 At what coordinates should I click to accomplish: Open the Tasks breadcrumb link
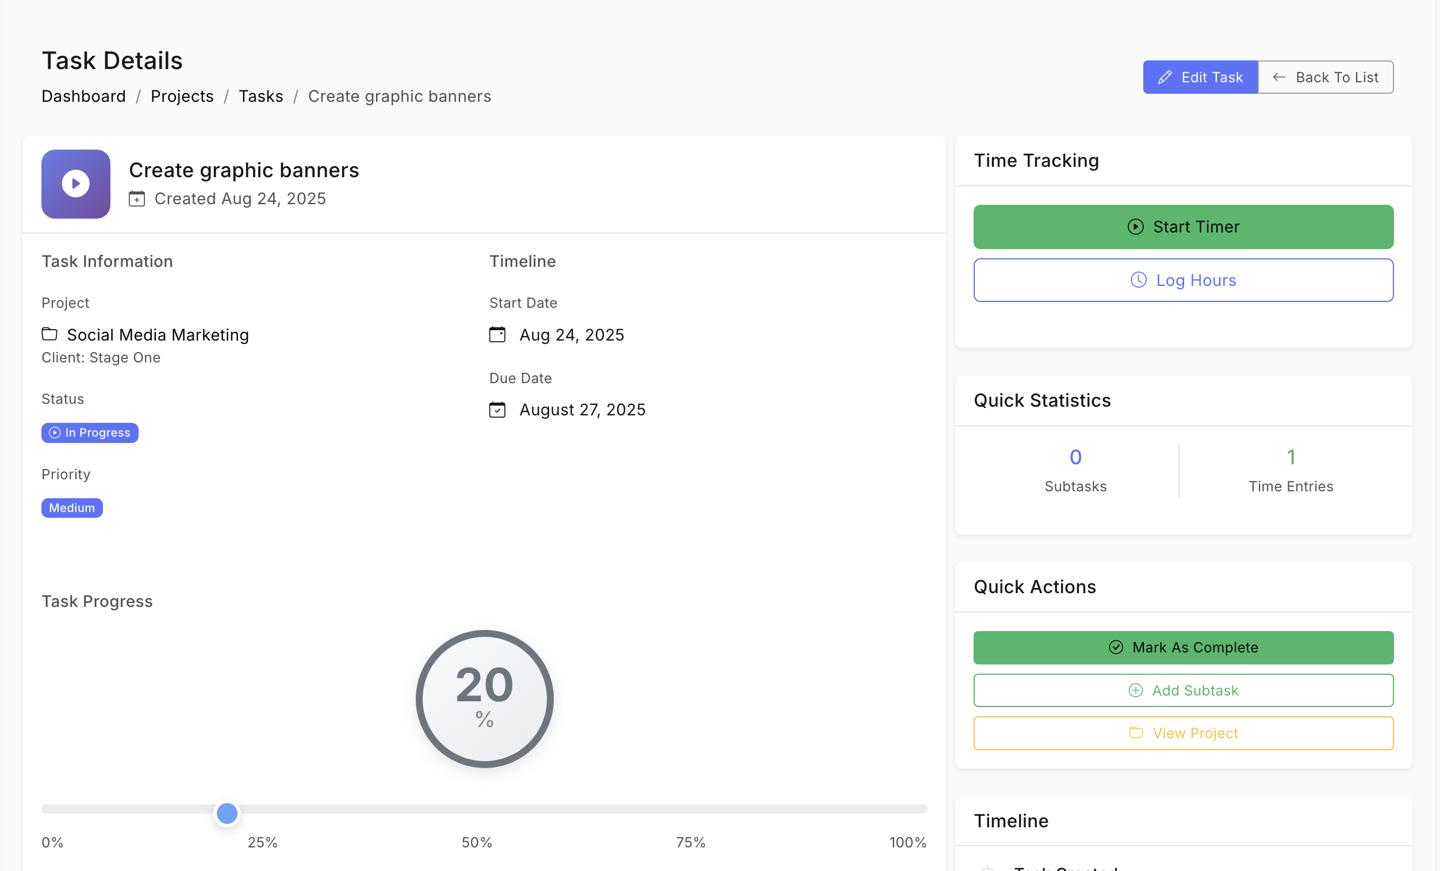click(261, 97)
